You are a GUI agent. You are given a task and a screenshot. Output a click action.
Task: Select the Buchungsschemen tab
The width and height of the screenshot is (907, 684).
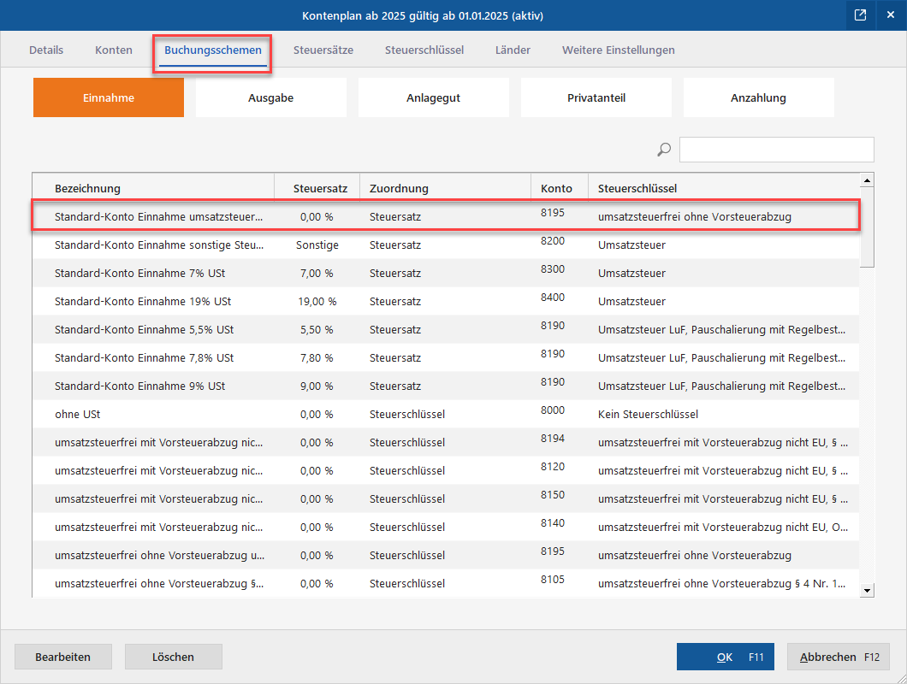coord(213,50)
